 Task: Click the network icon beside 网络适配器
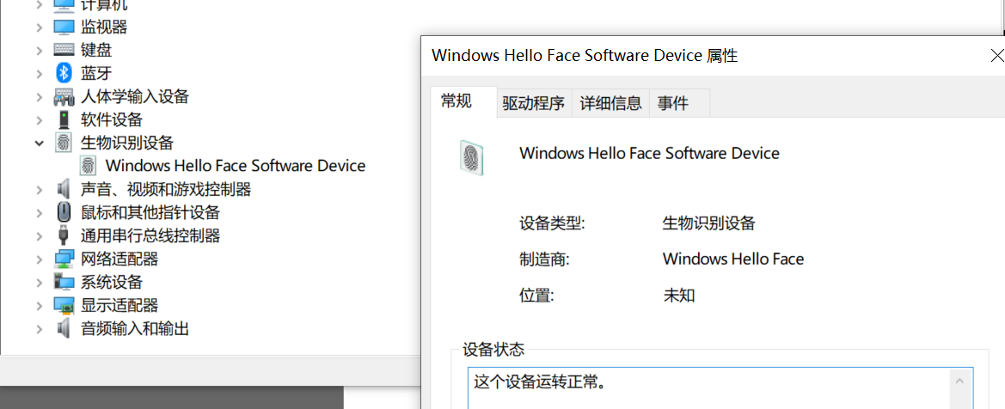tap(64, 259)
